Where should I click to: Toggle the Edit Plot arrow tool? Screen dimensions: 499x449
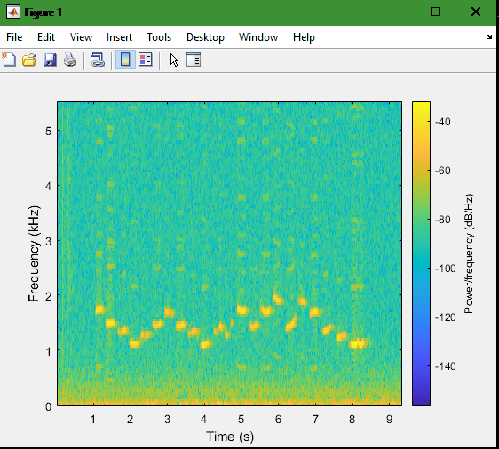point(174,60)
